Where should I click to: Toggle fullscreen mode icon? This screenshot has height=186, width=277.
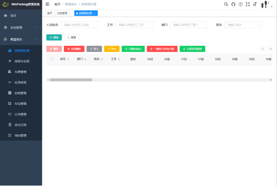[x=248, y=4]
